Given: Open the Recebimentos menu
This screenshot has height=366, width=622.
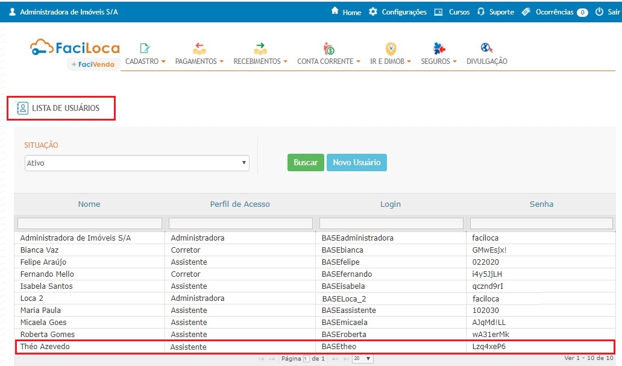Looking at the screenshot, I should pos(260,62).
